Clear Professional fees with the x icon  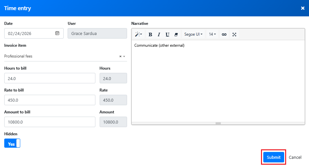pyautogui.click(x=120, y=56)
